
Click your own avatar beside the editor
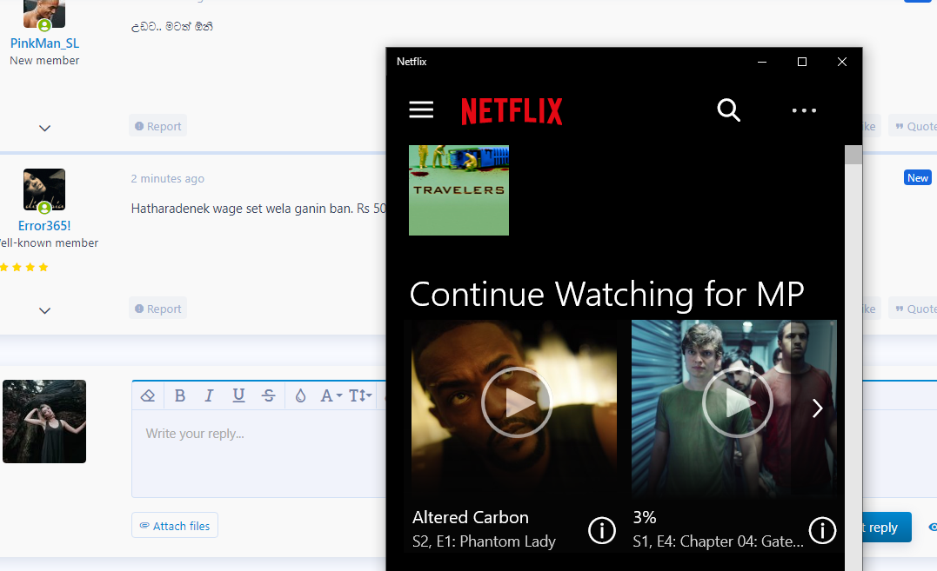coord(44,422)
